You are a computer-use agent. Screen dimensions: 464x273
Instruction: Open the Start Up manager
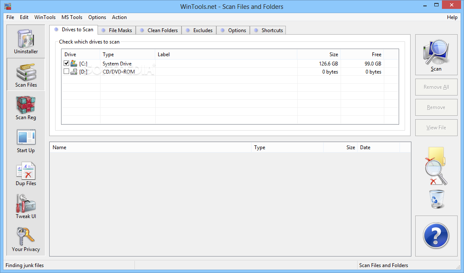(x=26, y=141)
